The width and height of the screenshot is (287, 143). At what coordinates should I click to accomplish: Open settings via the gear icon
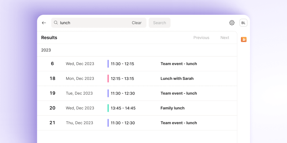click(232, 23)
